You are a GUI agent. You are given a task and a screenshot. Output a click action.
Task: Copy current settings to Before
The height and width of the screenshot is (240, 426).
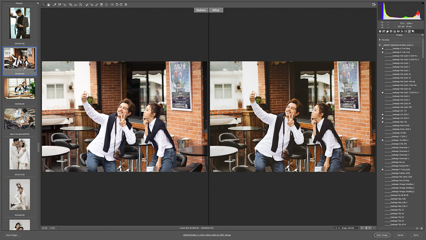pyautogui.click(x=370, y=228)
